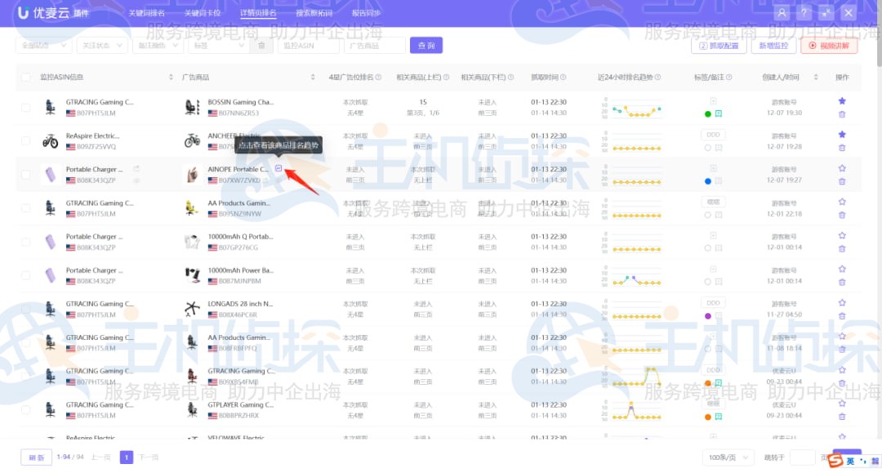Check the checkbox for Portable Charger row
Screen dimensions: 882x473
point(24,174)
